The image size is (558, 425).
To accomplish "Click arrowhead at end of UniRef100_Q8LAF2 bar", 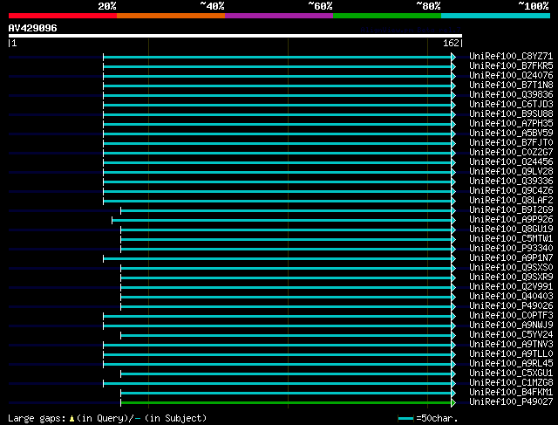I will point(453,201).
